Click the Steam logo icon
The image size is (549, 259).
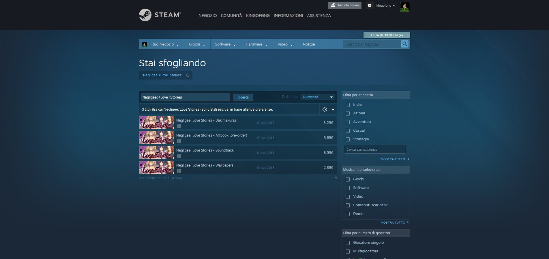tap(145, 15)
